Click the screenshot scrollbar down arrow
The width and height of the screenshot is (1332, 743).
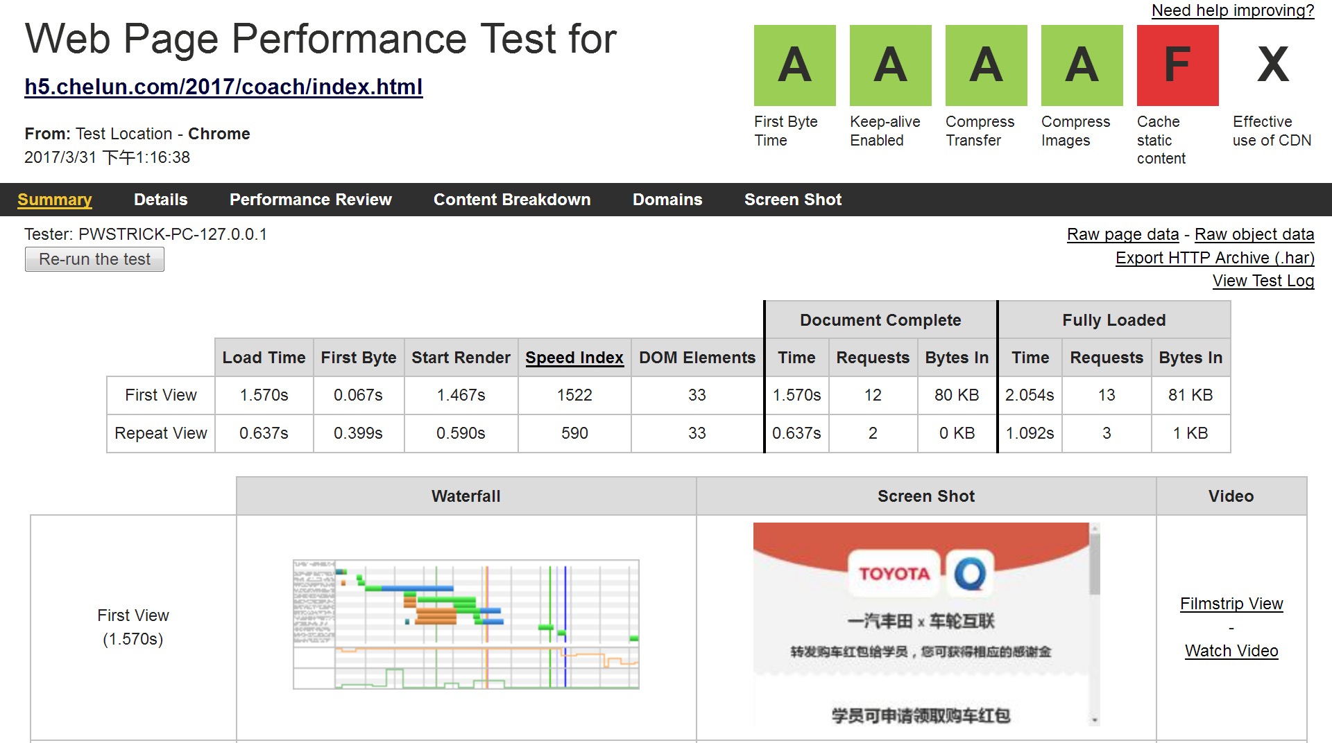(1095, 721)
